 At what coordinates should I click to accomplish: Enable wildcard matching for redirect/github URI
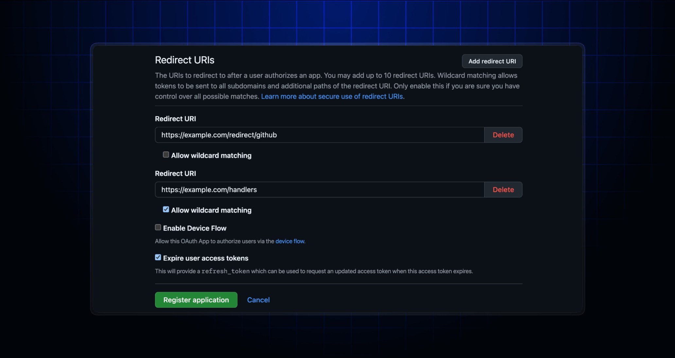[166, 155]
